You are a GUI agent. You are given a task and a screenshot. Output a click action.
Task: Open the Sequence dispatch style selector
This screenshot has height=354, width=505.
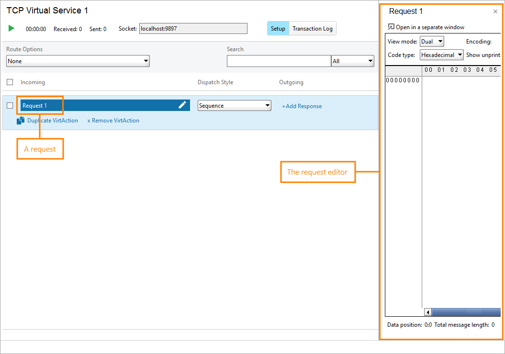click(234, 105)
